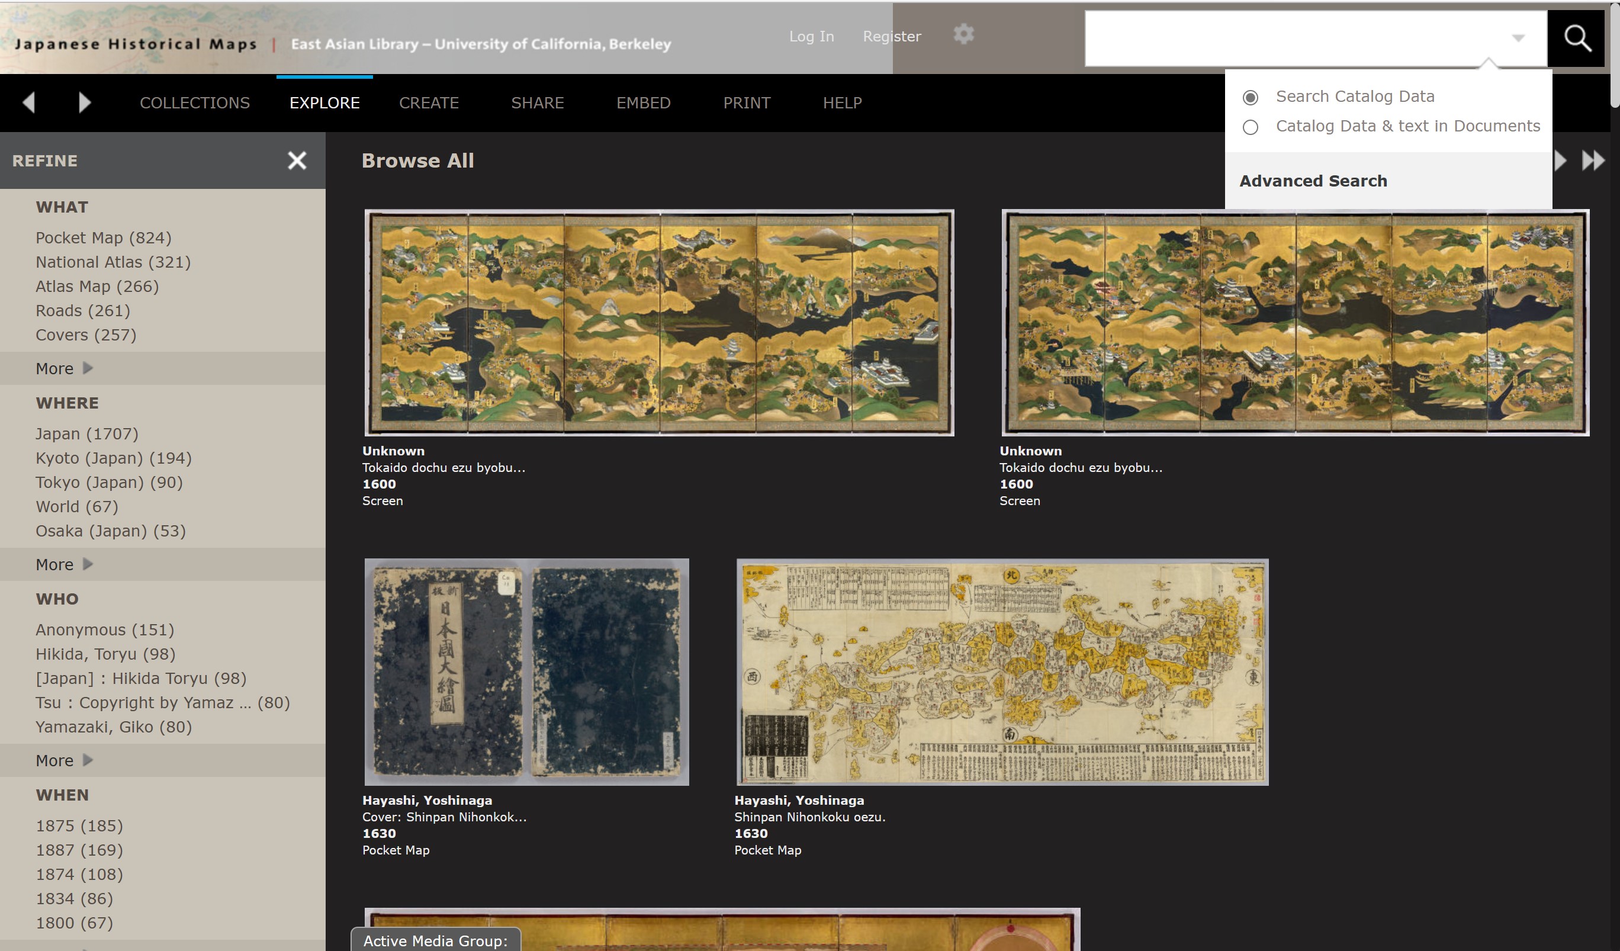
Task: Open the Share menu
Action: [x=538, y=103]
